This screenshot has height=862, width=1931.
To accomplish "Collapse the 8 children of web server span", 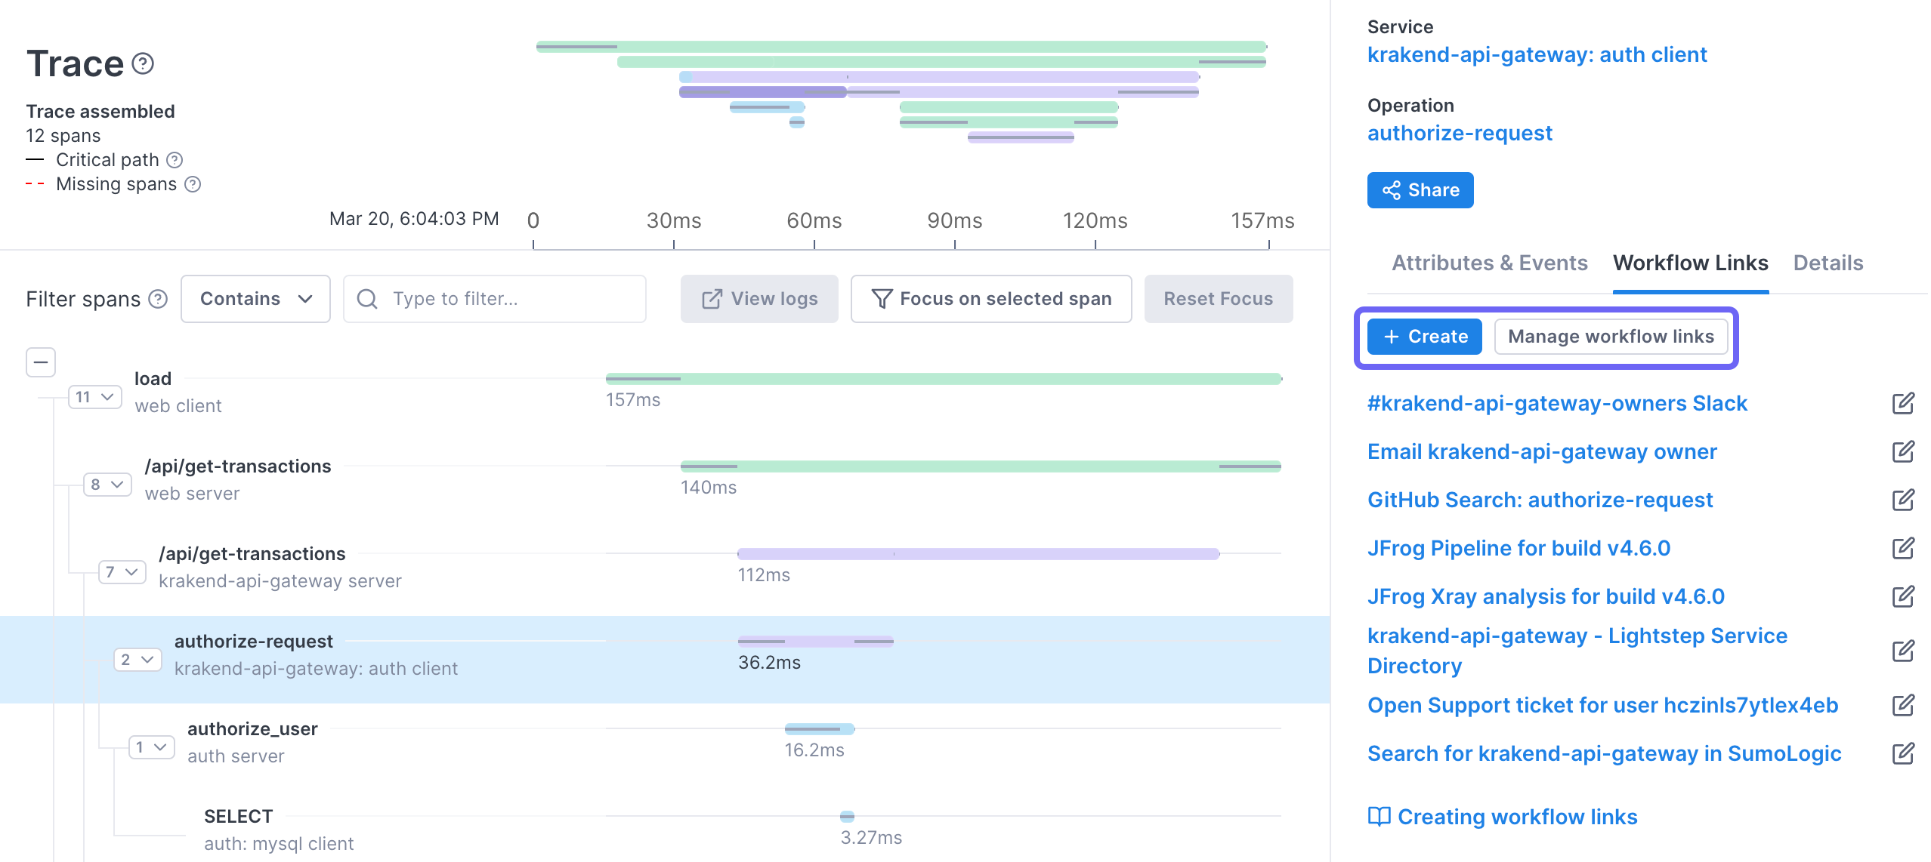I will 107,485.
